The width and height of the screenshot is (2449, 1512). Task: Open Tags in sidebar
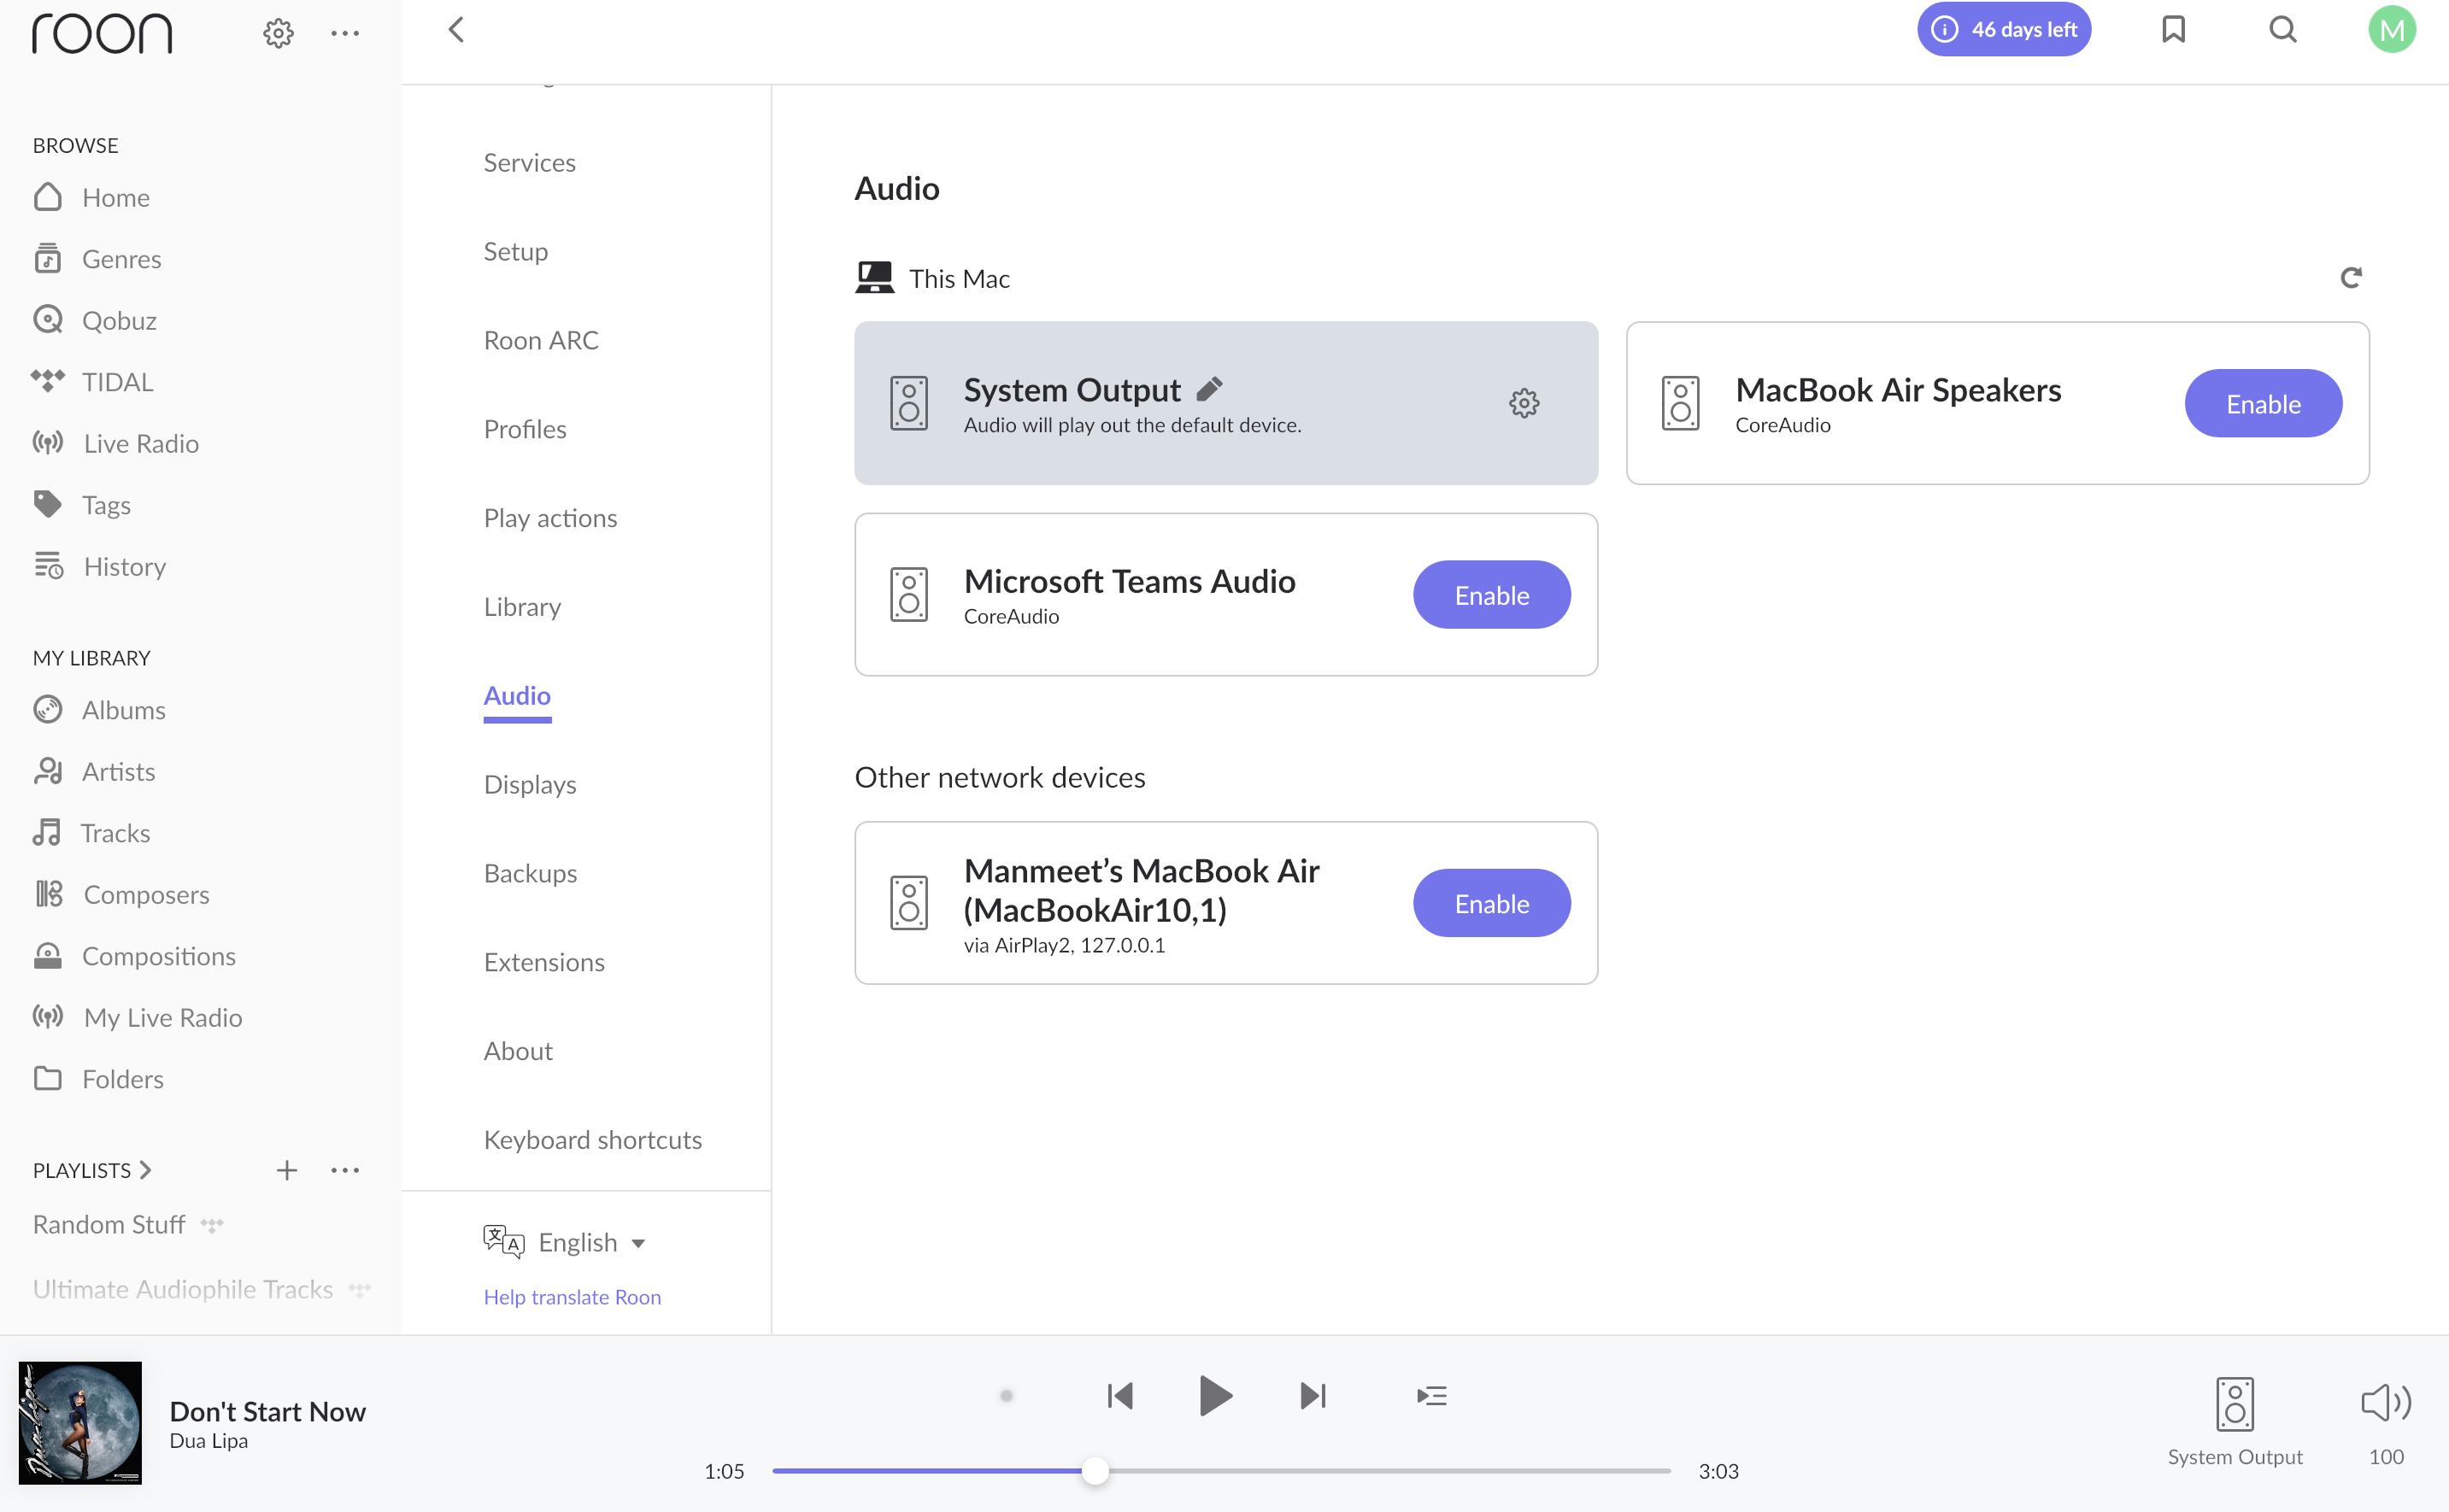tap(82, 505)
